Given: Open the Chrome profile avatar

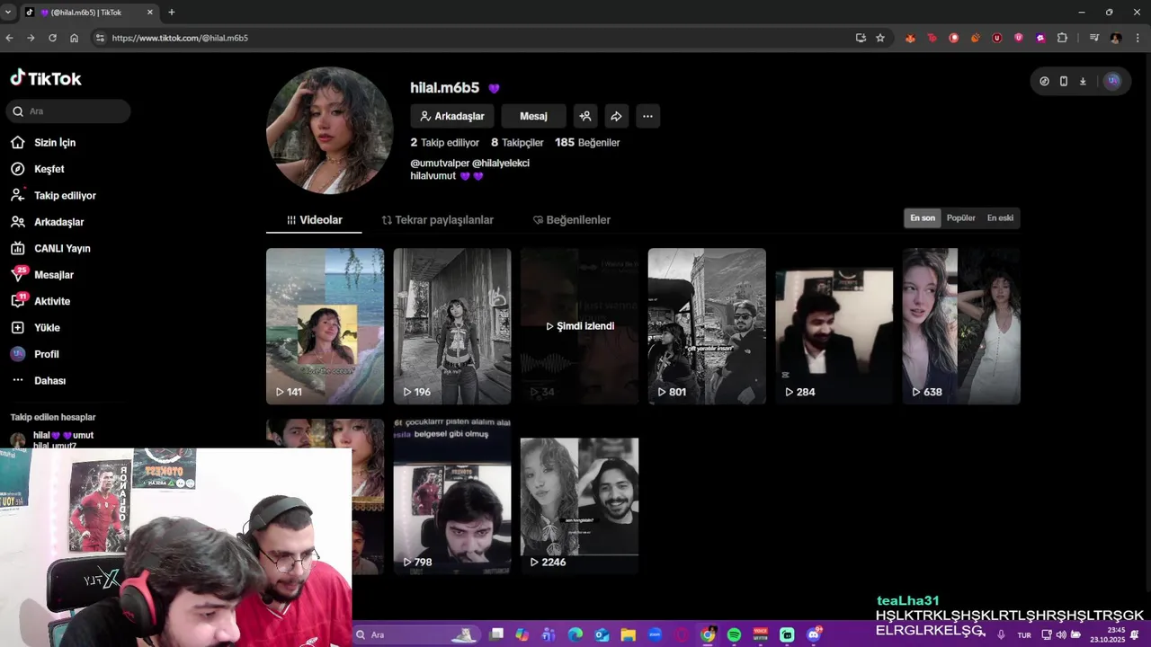Looking at the screenshot, I should click(x=1116, y=38).
